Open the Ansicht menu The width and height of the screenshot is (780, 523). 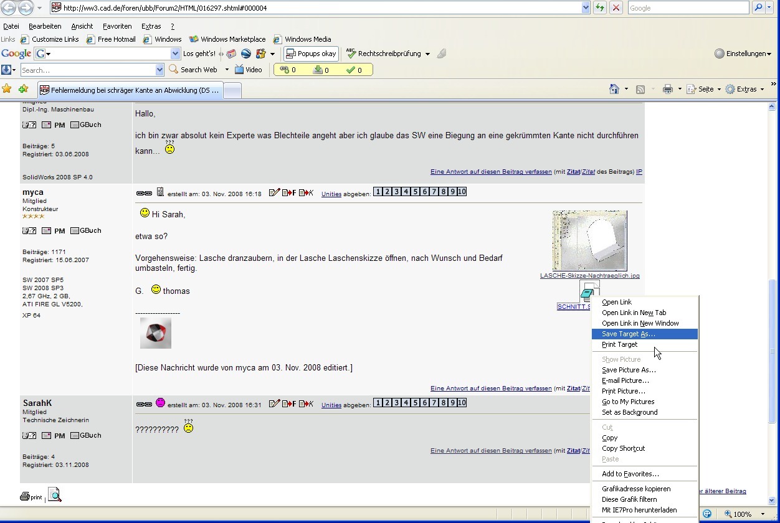pos(82,26)
